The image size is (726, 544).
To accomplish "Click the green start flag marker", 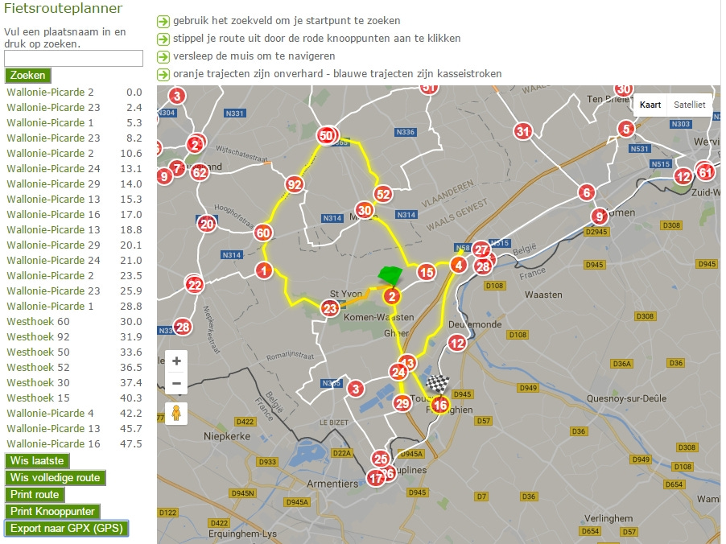I will pos(390,275).
